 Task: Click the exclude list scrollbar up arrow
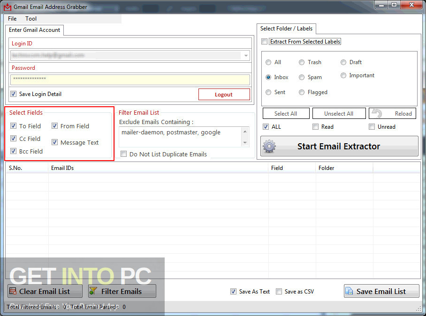pos(245,132)
